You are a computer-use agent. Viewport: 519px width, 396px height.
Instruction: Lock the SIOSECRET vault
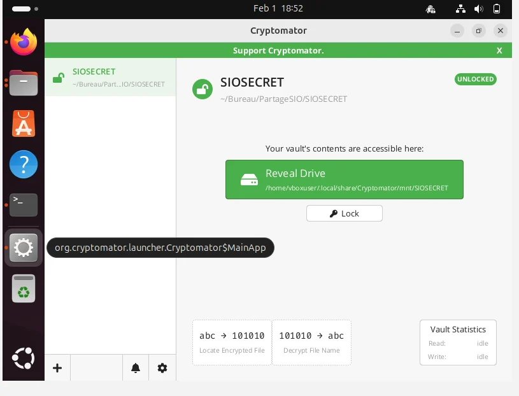pyautogui.click(x=345, y=213)
